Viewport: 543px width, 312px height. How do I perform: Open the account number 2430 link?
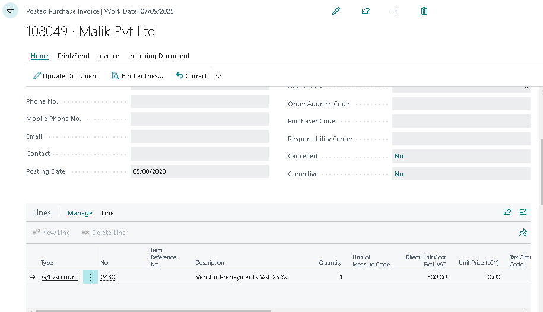(108, 277)
